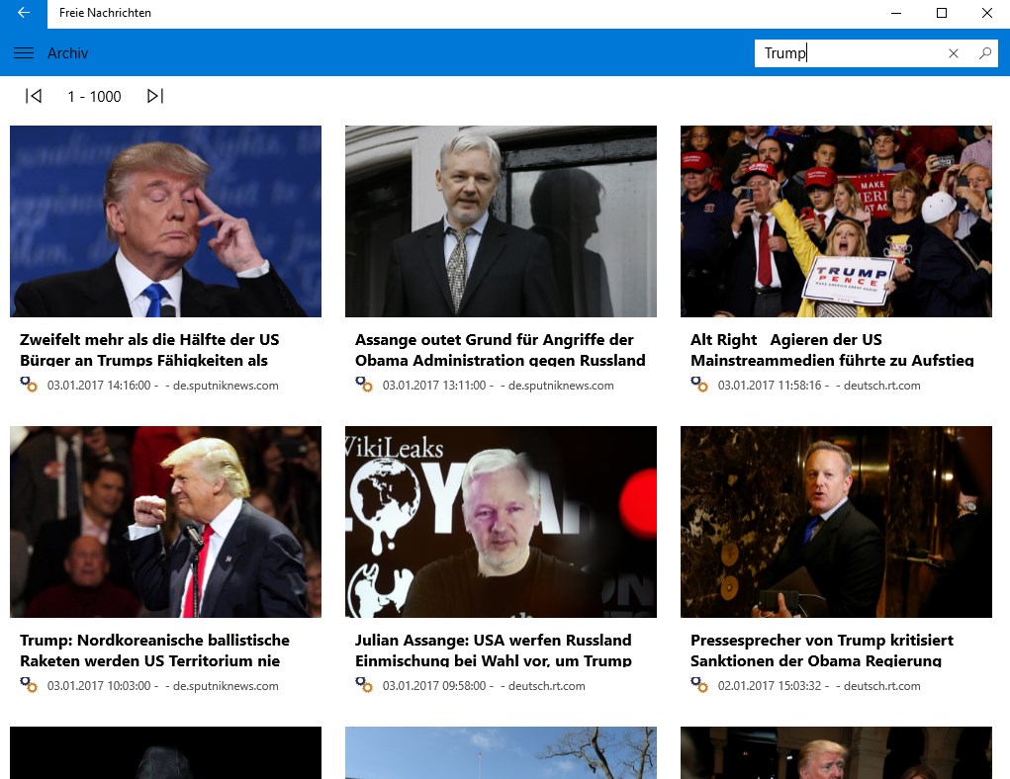This screenshot has width=1010, height=779.
Task: Click timestamp 03.01.2017 10:03:00
Action: pos(99,686)
